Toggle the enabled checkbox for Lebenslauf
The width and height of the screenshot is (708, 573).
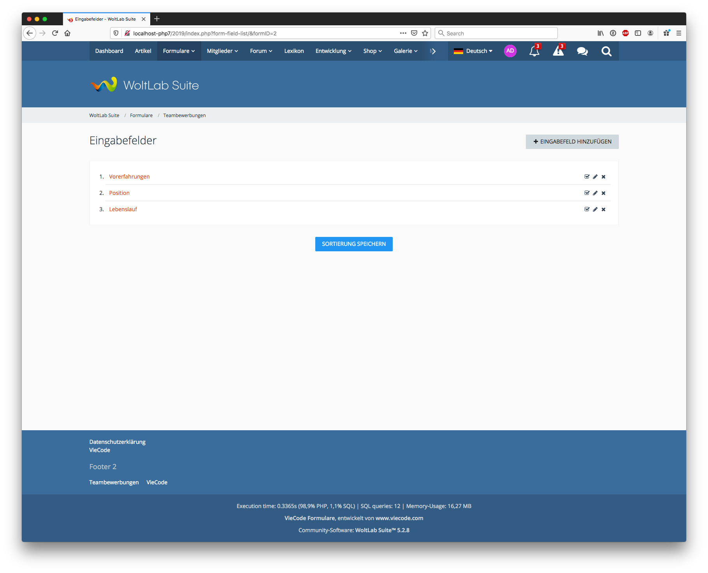coord(587,209)
